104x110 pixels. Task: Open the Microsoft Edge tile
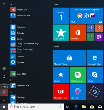(x=95, y=58)
